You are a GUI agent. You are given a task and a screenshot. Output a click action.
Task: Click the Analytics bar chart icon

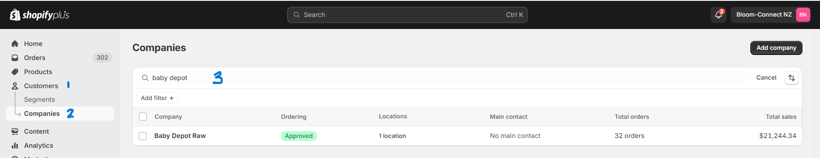[15, 146]
